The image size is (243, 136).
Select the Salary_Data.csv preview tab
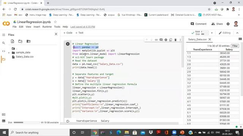[x=197, y=39]
